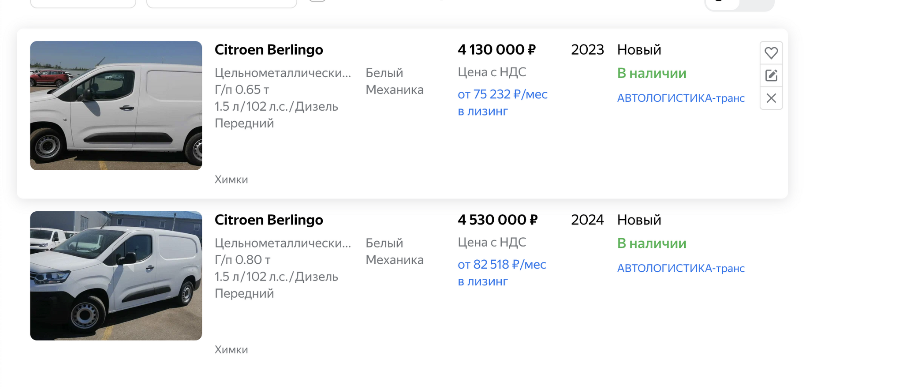Open the photo of the 4 530 000 ₽ Berlingo

[x=116, y=276]
